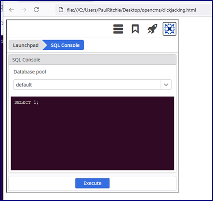Place cursor on the SELECT 1; query text
The height and width of the screenshot is (201, 213).
click(27, 102)
